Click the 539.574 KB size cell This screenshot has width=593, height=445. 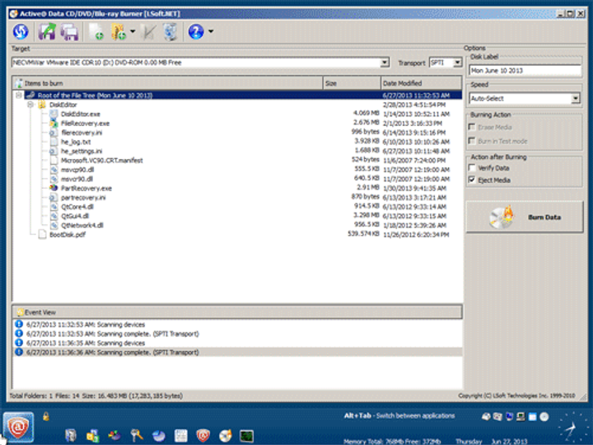click(363, 234)
